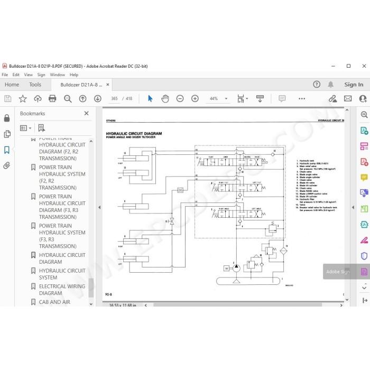Add new bookmark icon

(41, 128)
